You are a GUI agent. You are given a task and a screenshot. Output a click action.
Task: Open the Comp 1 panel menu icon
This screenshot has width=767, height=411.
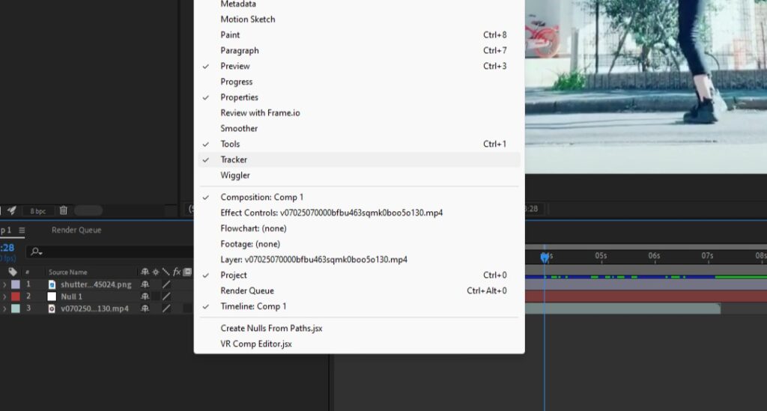click(22, 230)
